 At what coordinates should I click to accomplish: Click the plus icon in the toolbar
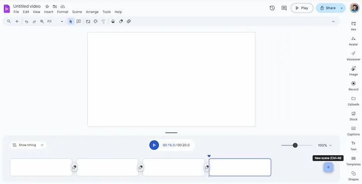point(17,21)
